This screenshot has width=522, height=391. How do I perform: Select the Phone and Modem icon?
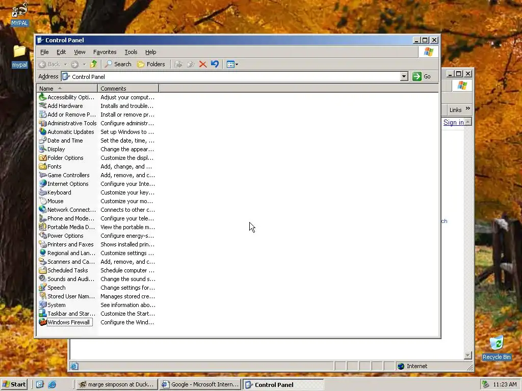43,218
